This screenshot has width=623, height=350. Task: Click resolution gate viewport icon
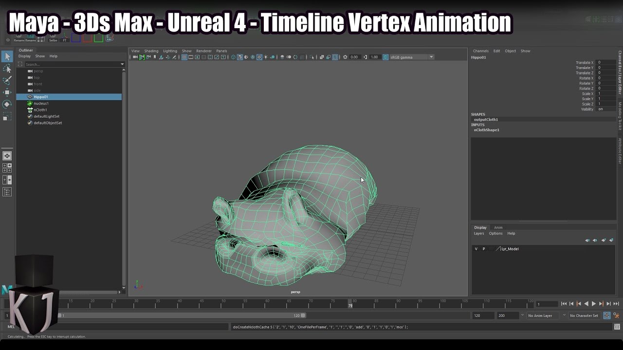tap(197, 57)
